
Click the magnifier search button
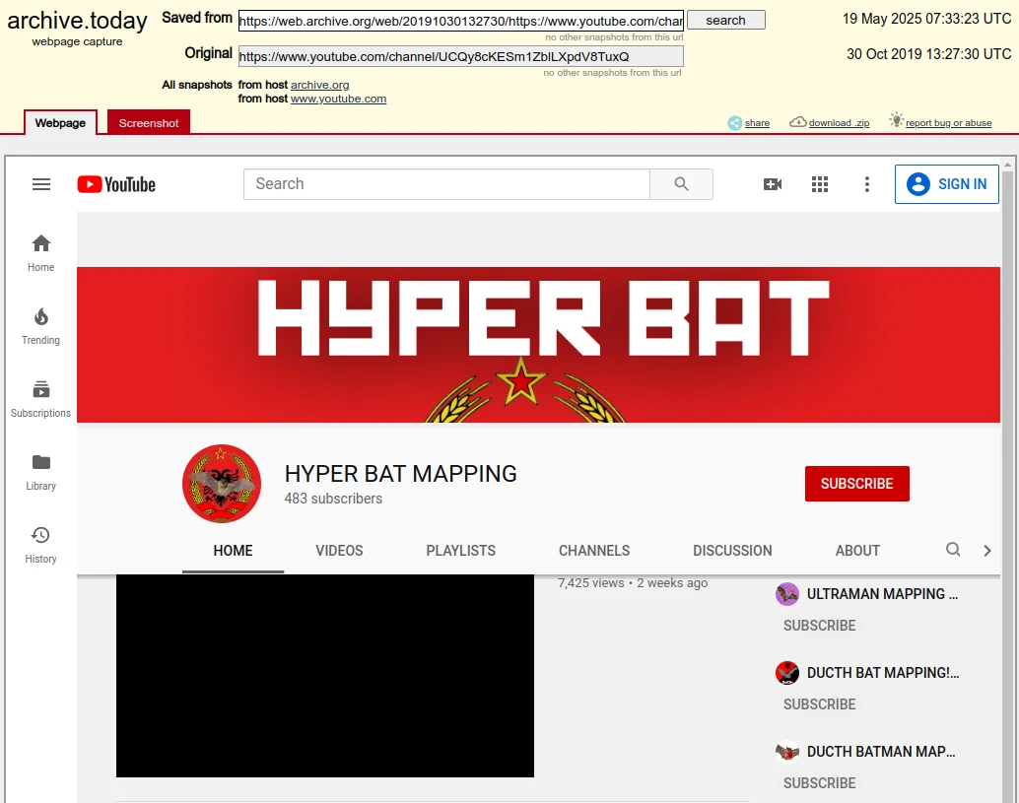tap(681, 184)
